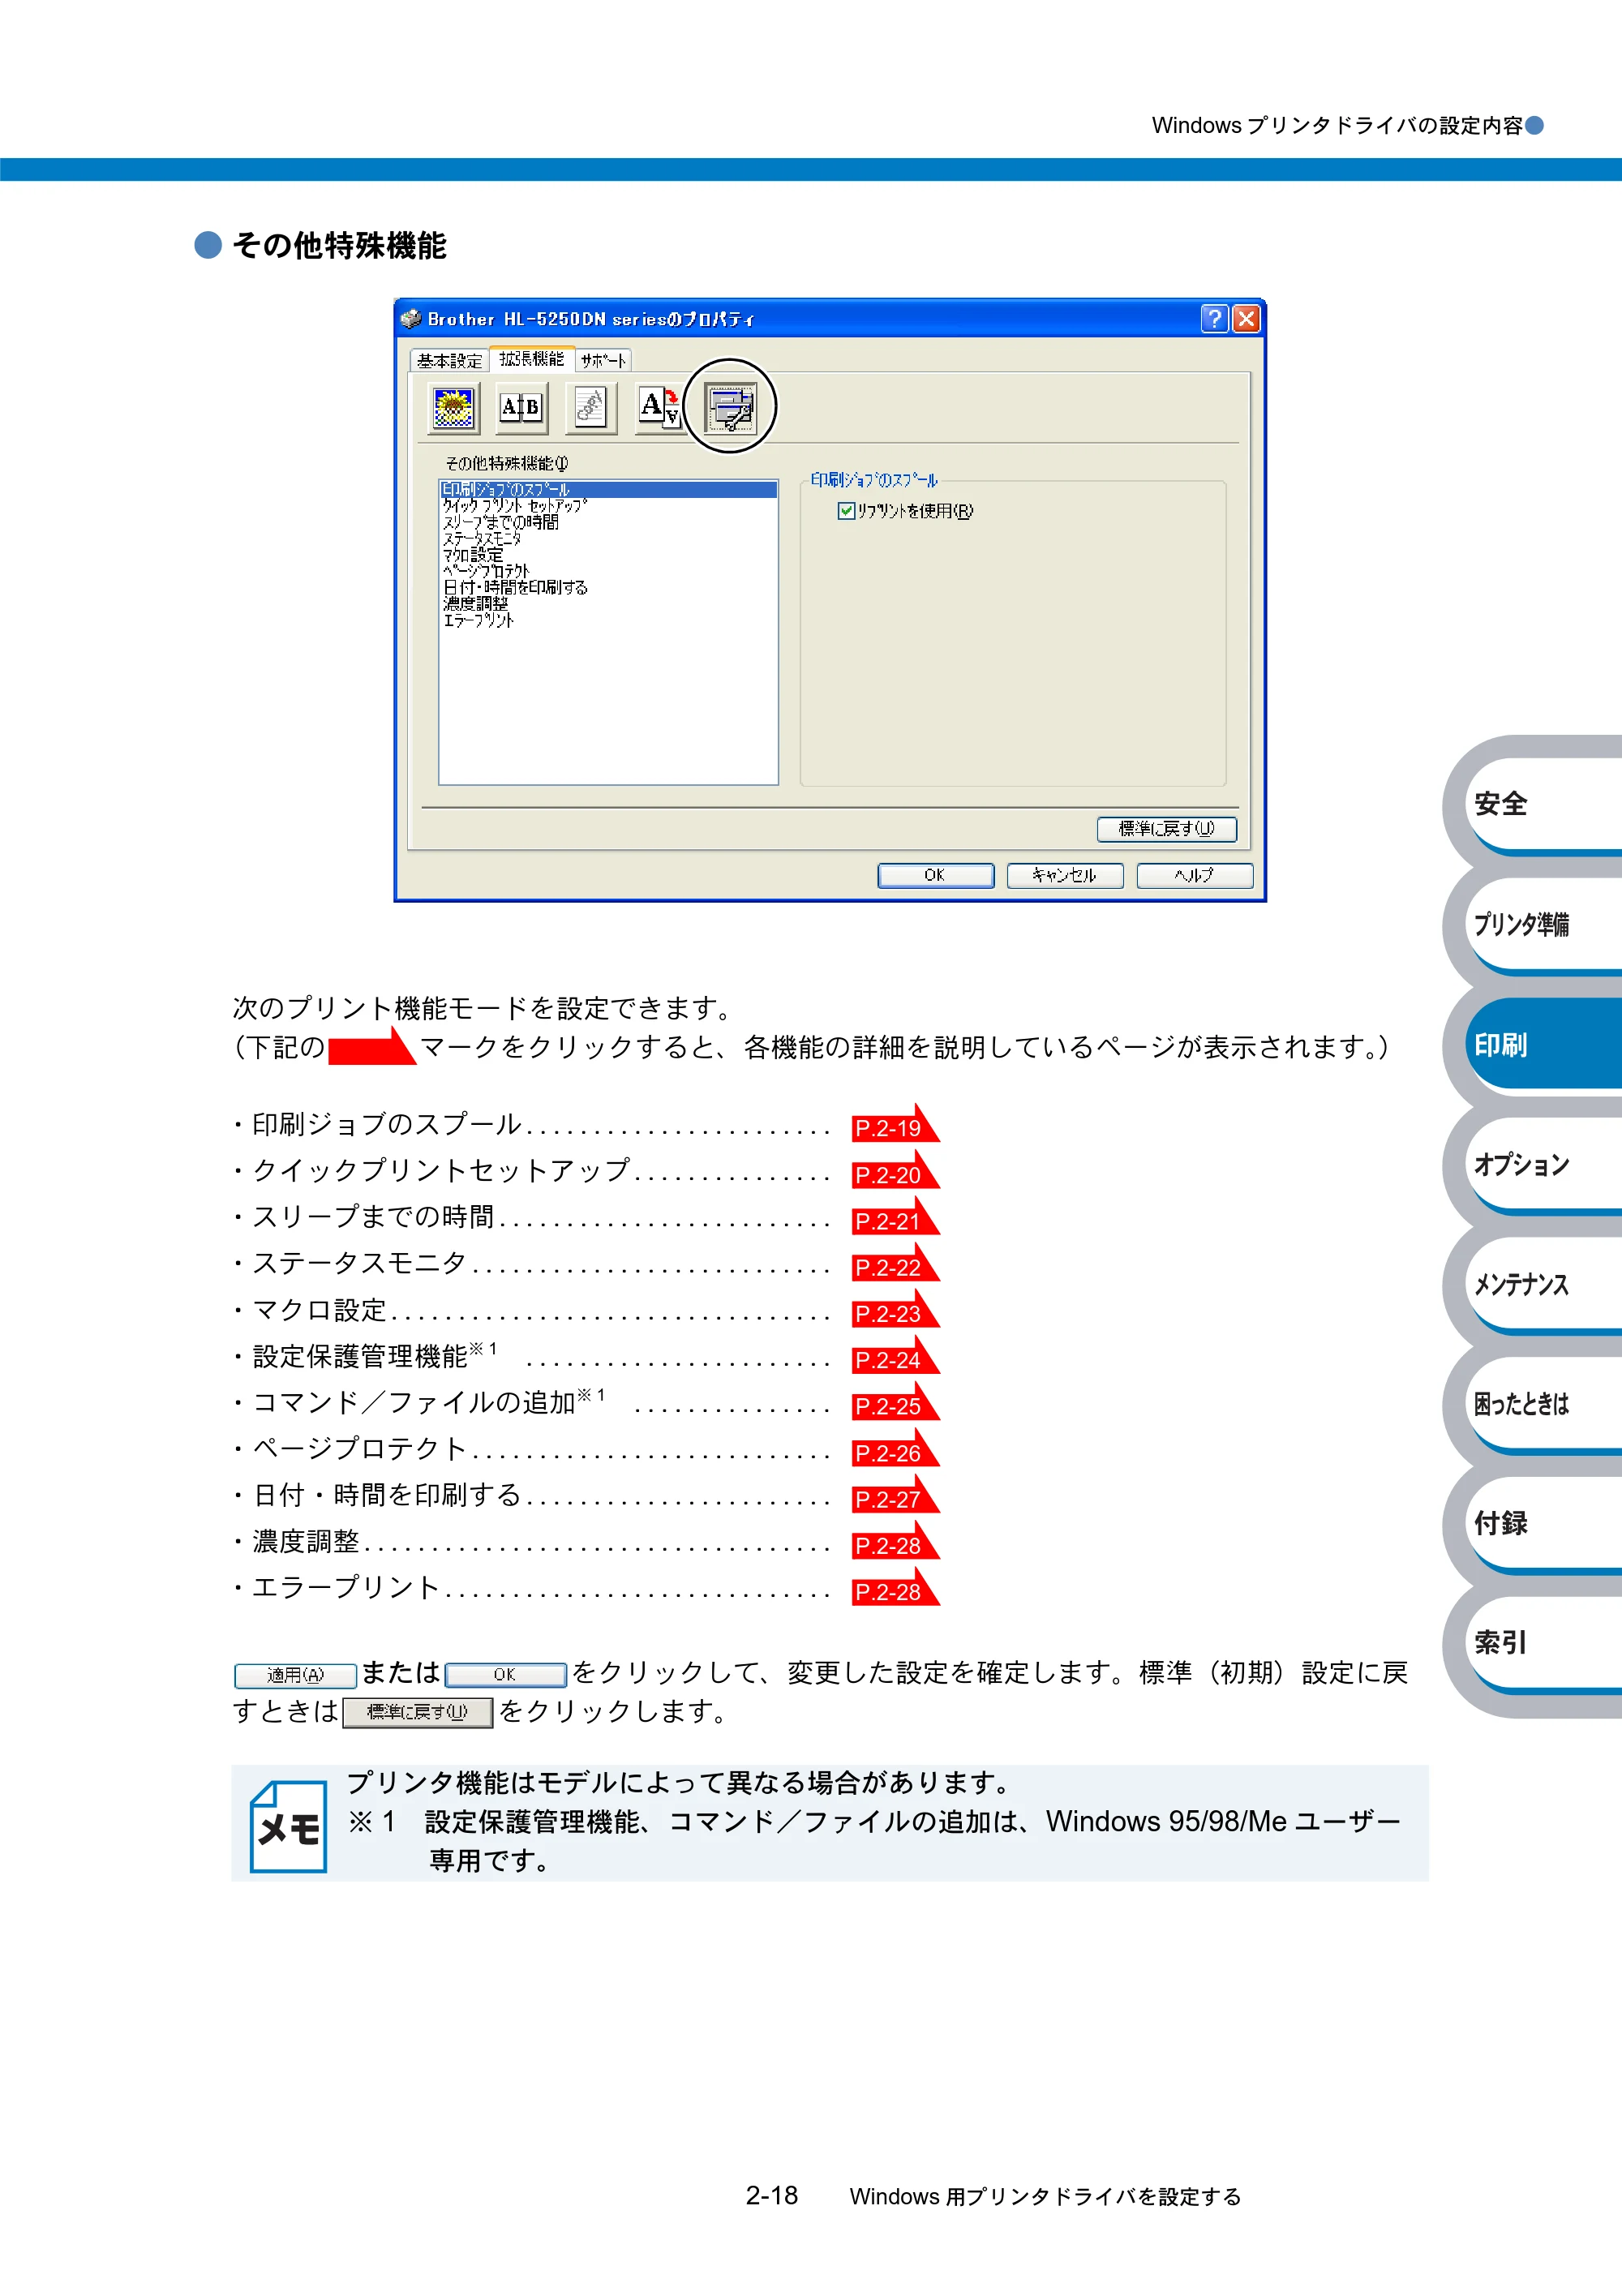
Task: Click the 標準に戻す(U) button in dialog
Action: coord(1166,829)
